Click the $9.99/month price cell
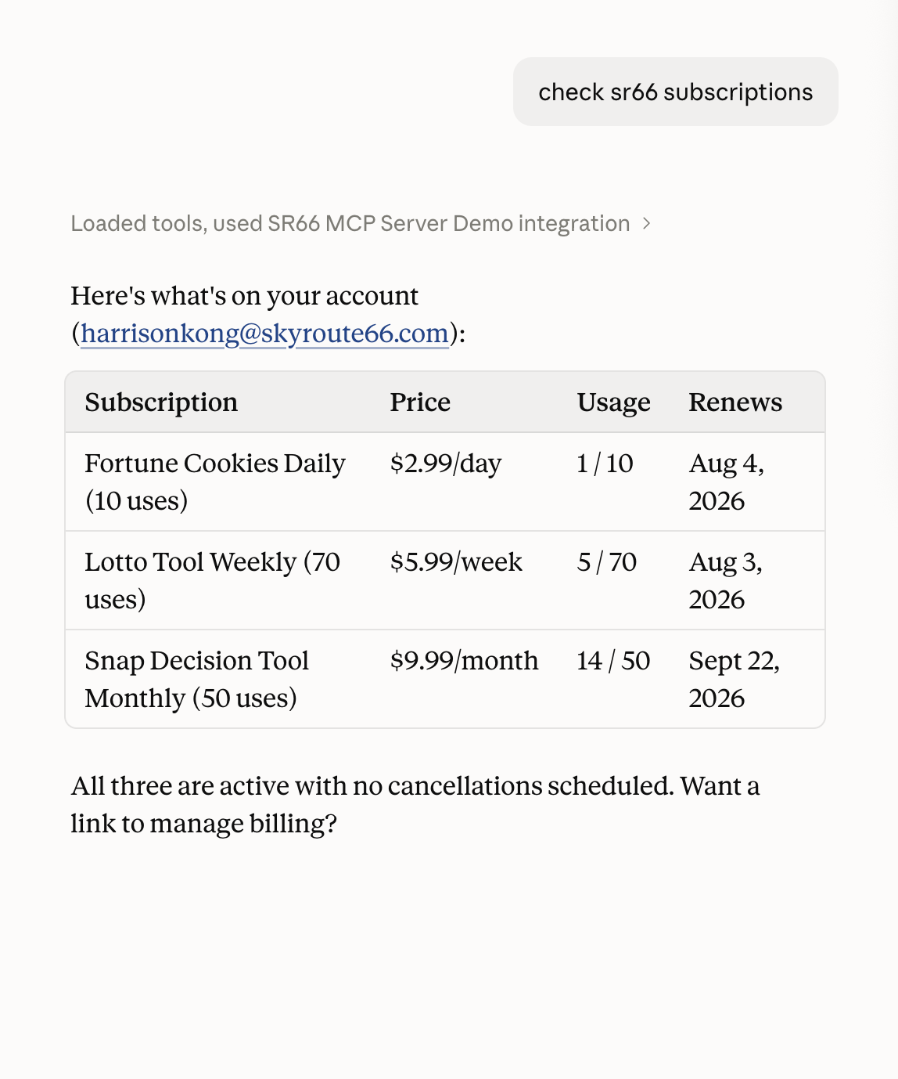Screen dimensions: 898x1079 click(464, 661)
